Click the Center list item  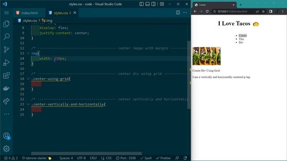(243, 35)
